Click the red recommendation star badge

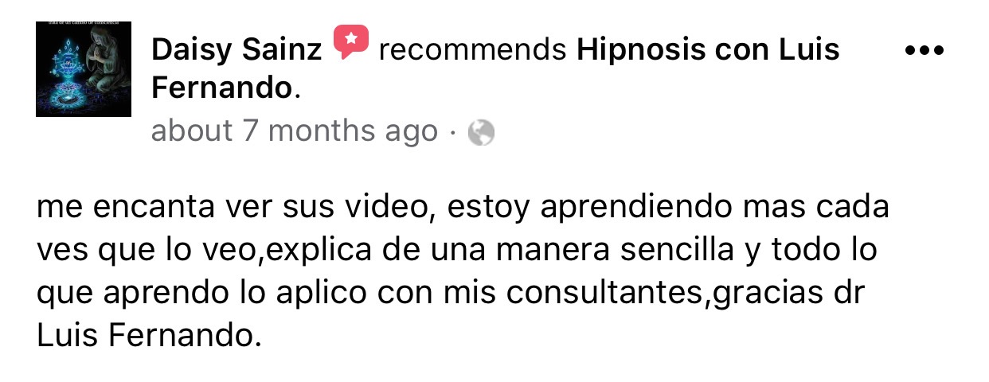[350, 42]
